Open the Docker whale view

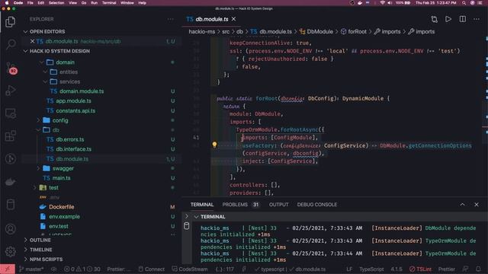tap(10, 182)
